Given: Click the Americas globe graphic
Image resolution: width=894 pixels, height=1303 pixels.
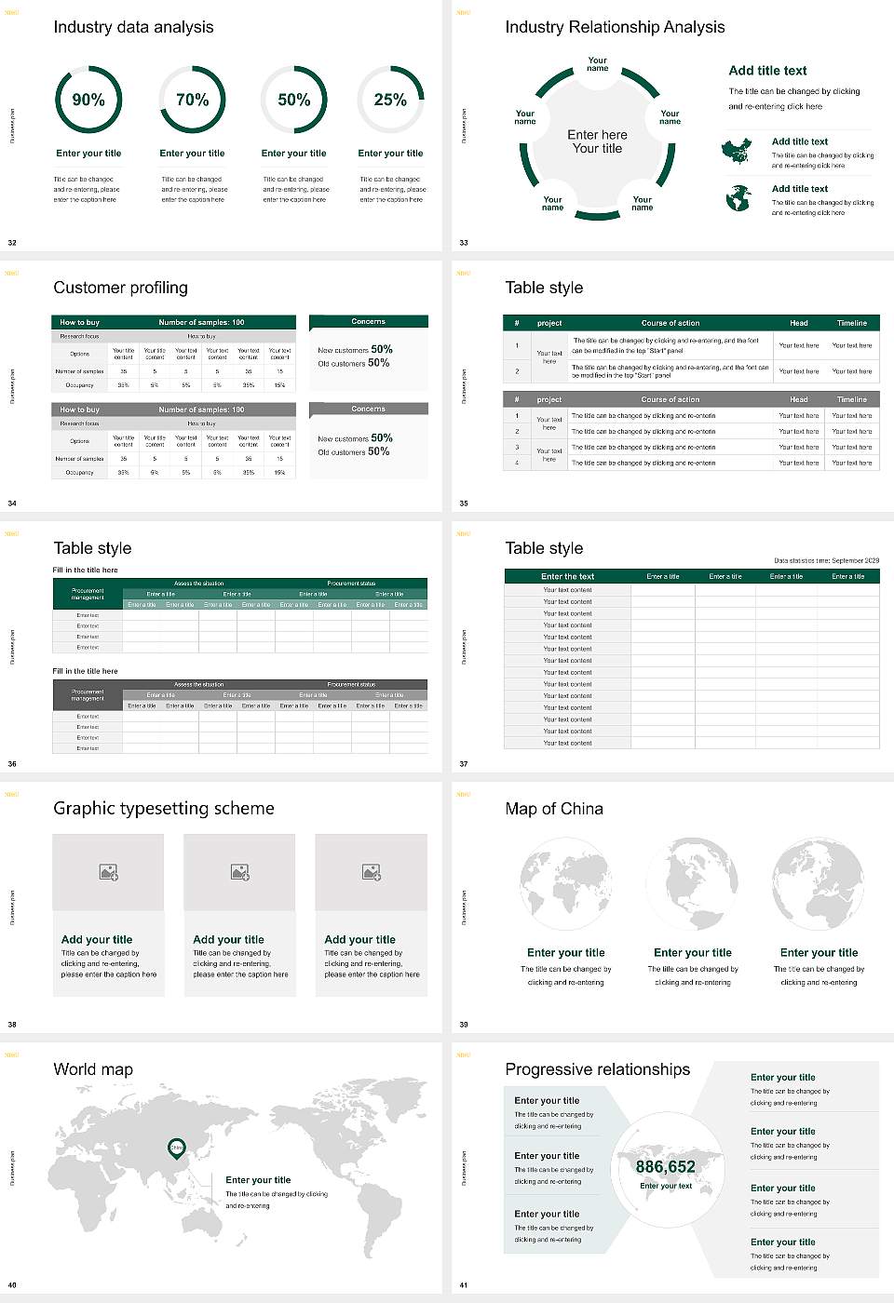Looking at the screenshot, I should coord(692,882).
